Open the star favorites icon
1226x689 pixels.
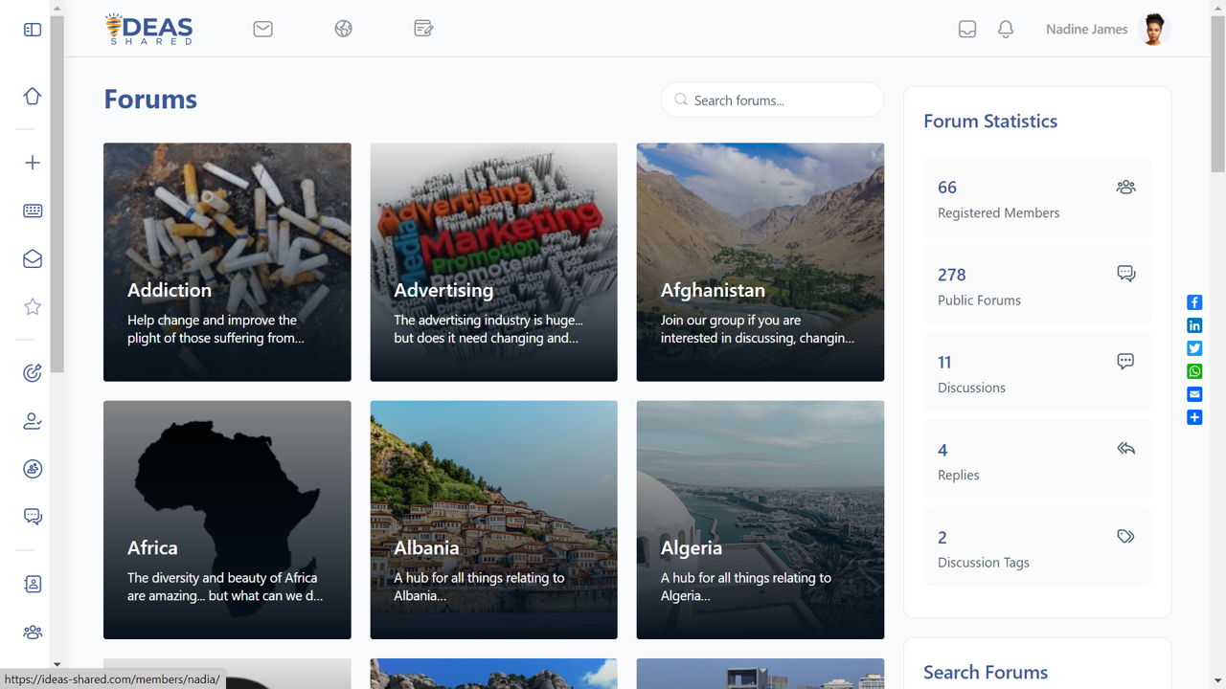click(33, 306)
